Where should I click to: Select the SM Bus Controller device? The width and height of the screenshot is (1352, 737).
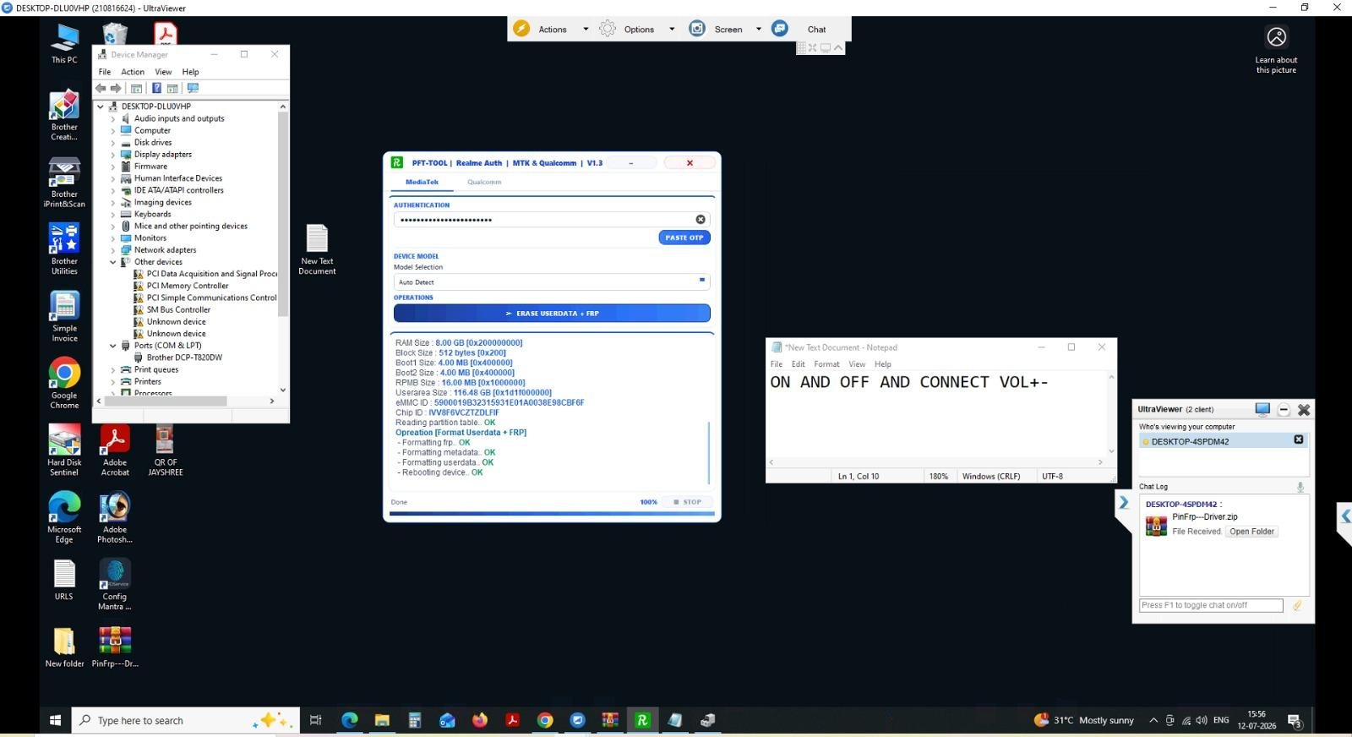click(178, 309)
